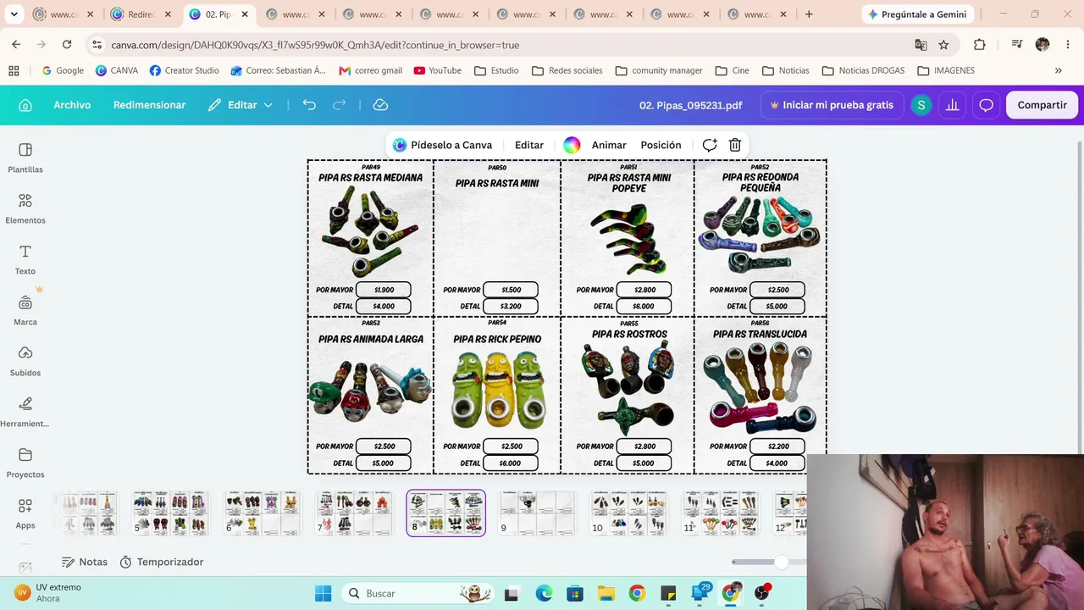Add a comment using the floating toolbar icon
This screenshot has width=1084, height=610.
(710, 145)
